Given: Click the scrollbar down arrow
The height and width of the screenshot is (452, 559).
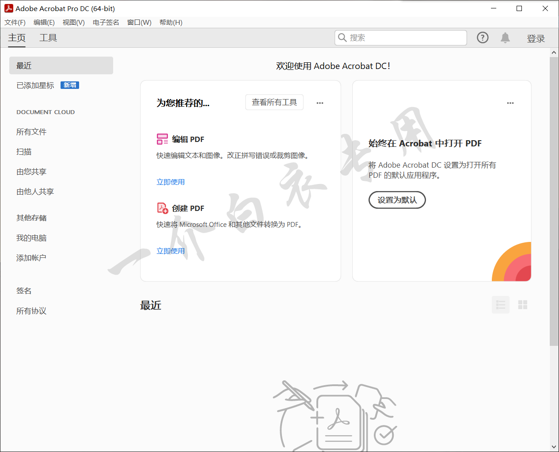Looking at the screenshot, I should click(x=554, y=447).
